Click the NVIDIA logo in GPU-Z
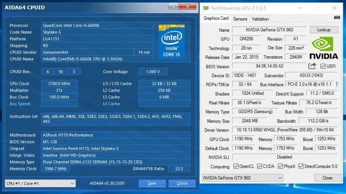This screenshot has height=194, width=346. [324, 48]
